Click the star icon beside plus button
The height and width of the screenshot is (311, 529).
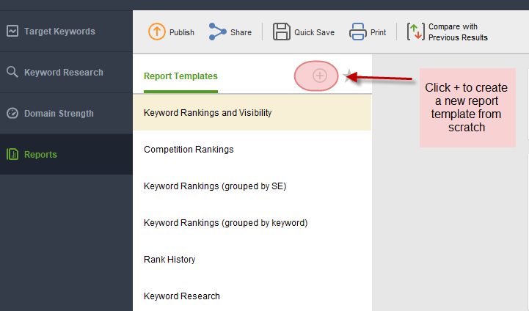tap(349, 76)
